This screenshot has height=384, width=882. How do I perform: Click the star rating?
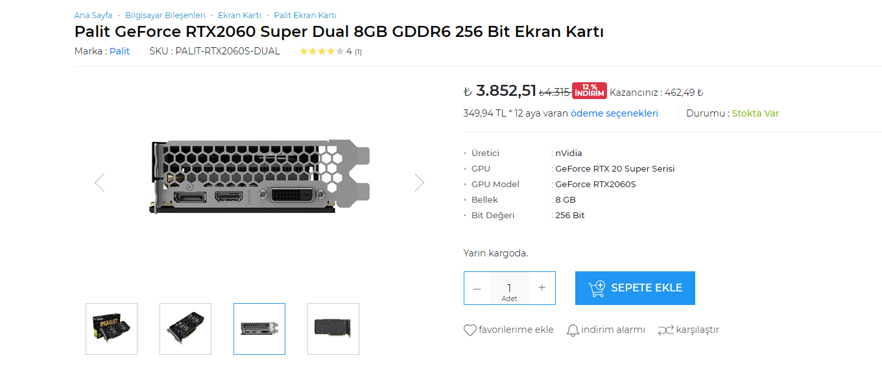click(322, 52)
